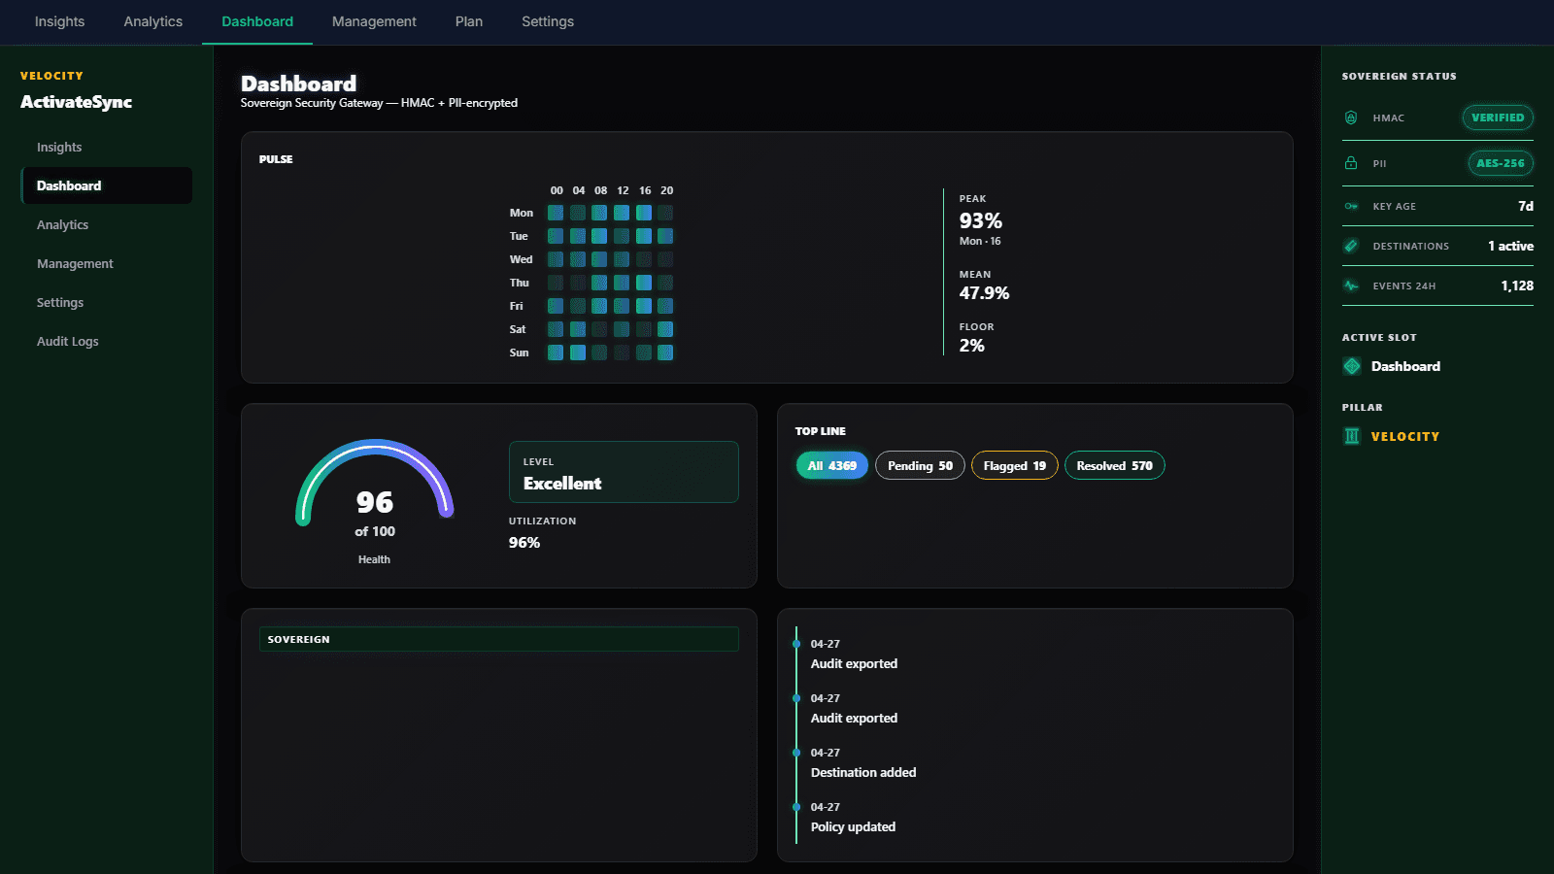Click the Utilization 96% value

click(524, 543)
